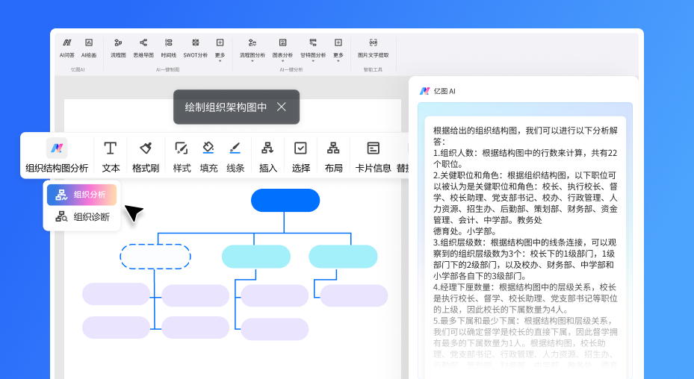
Task: Click the 绘制组织架构图中 status message
Action: [226, 107]
